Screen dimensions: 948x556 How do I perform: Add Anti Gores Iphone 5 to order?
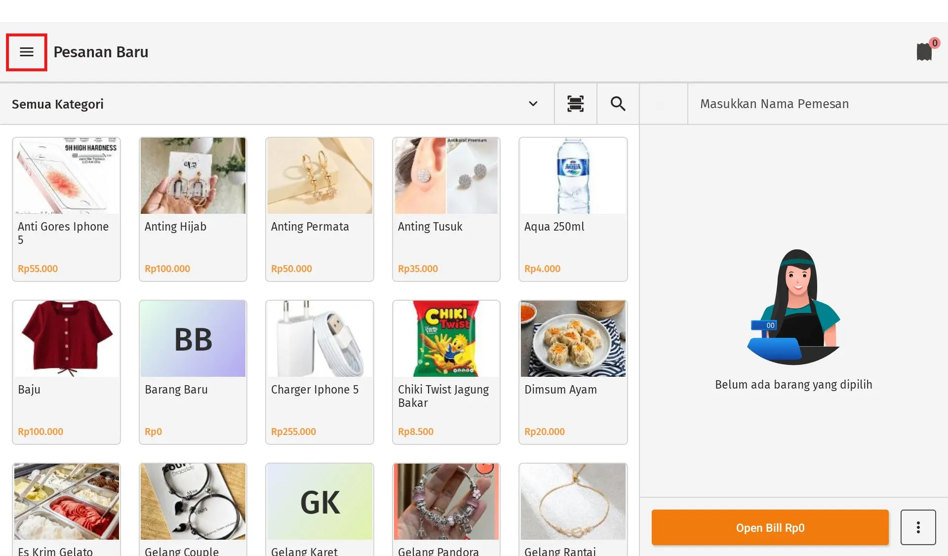tap(67, 209)
